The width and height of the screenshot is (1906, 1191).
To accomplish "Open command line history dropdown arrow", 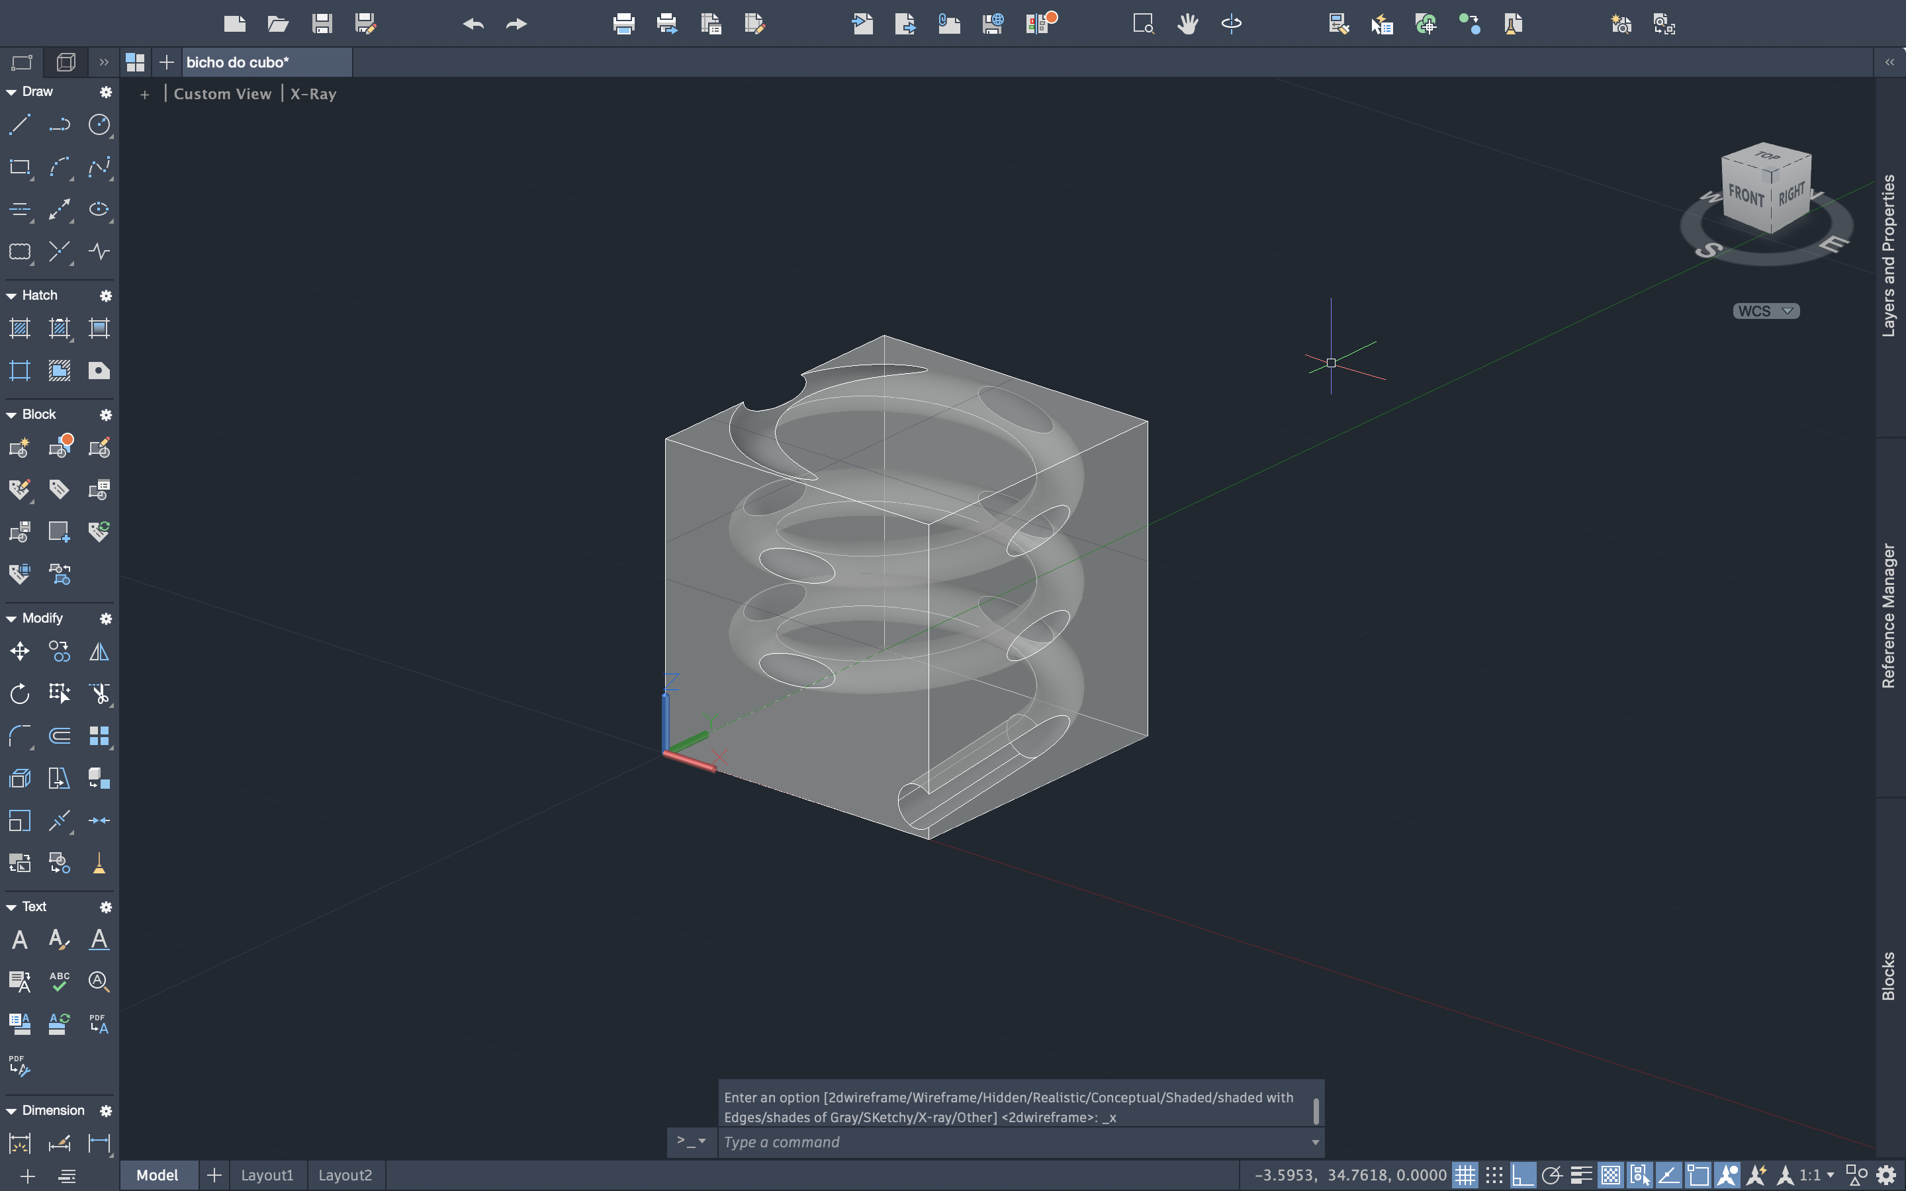I will [x=1314, y=1142].
